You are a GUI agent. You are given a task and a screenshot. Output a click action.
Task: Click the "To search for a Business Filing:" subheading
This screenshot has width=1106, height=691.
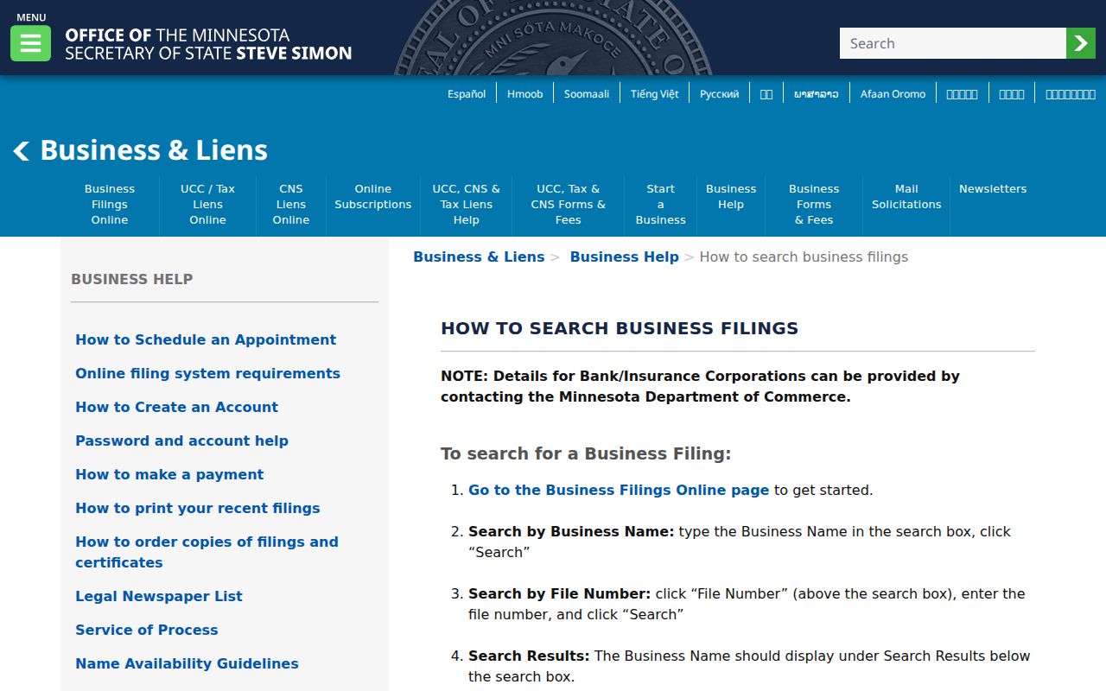click(586, 454)
